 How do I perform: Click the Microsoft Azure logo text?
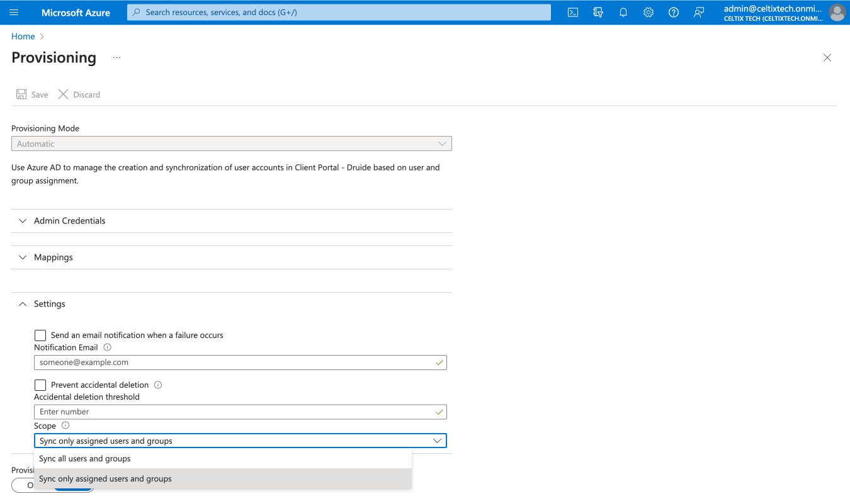pos(76,13)
